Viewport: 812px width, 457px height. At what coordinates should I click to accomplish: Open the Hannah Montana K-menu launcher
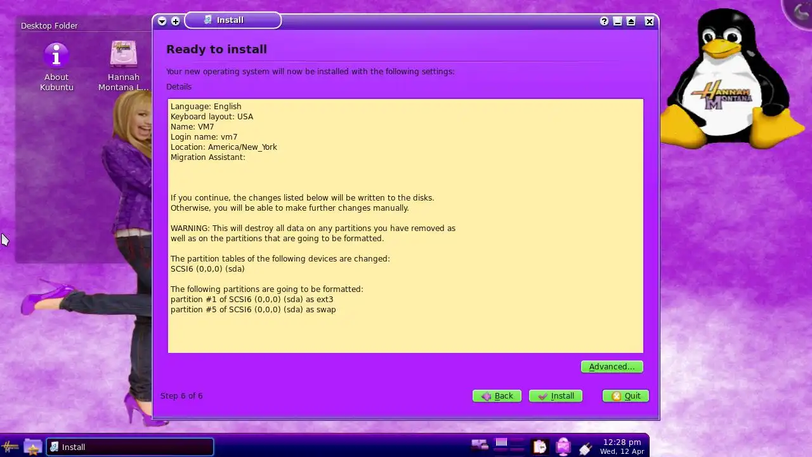pos(11,447)
